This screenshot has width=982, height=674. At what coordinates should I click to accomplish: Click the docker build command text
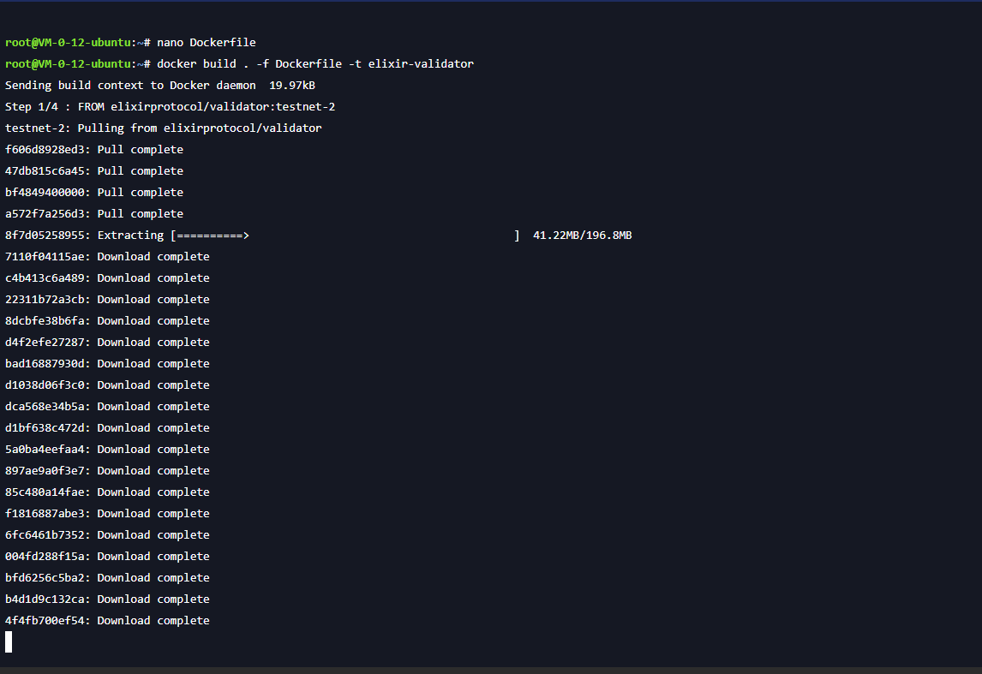coord(315,64)
